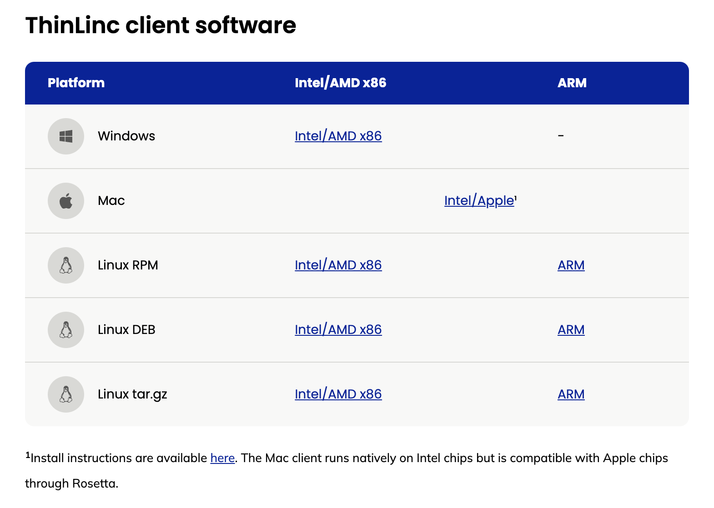714x508 pixels.
Task: Click the Apple logo icon in Mac row
Action: tap(66, 201)
